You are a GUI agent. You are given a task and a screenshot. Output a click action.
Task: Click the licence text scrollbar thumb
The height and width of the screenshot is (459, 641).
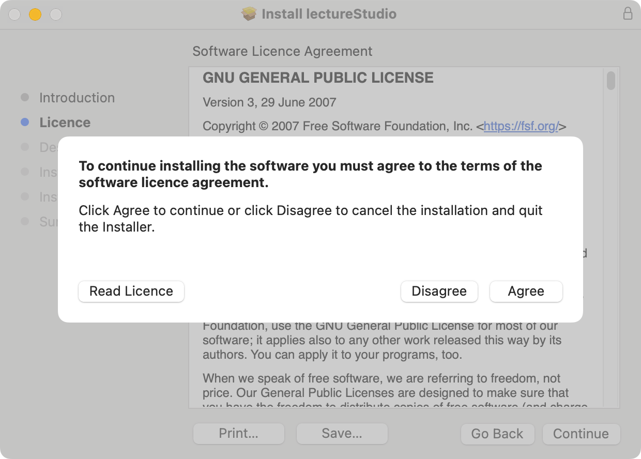612,81
